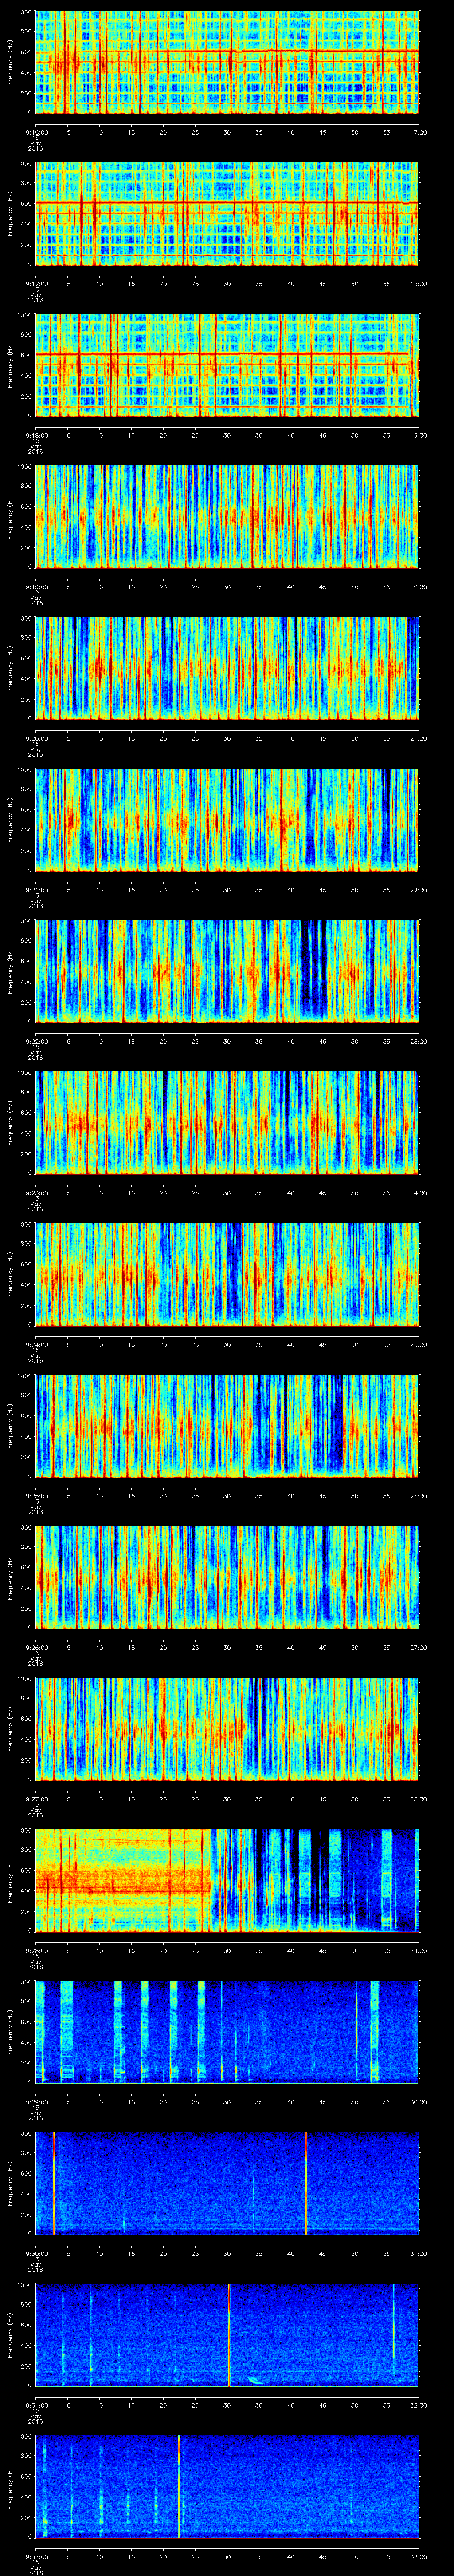Pick the "9:22:00" start time label

click(x=37, y=1041)
